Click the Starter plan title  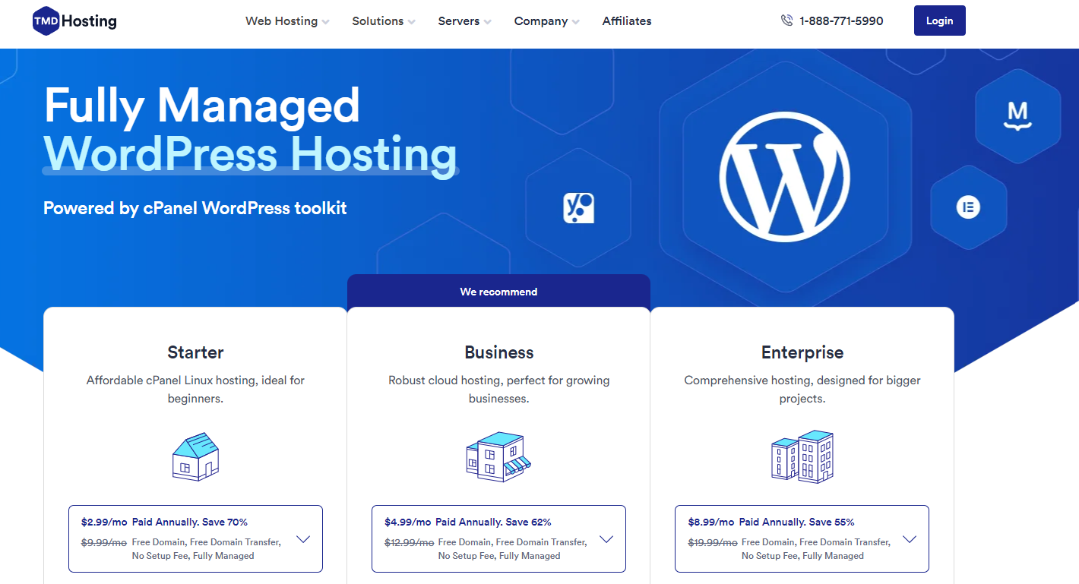pos(195,352)
